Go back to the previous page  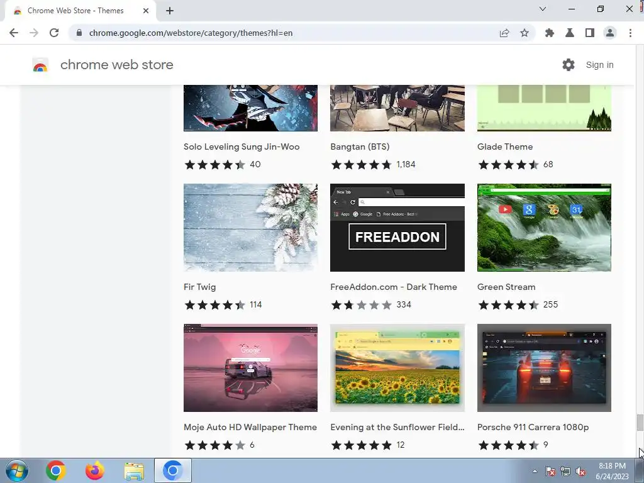[14, 33]
